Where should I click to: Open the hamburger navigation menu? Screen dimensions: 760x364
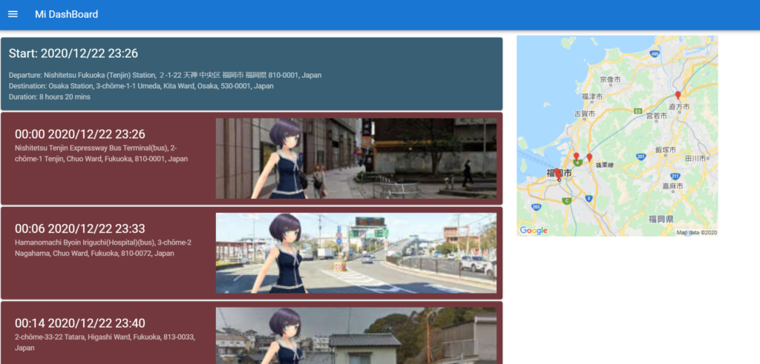pos(13,15)
